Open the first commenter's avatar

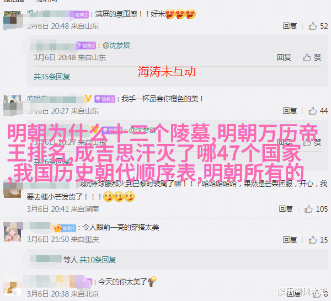coord(12,20)
